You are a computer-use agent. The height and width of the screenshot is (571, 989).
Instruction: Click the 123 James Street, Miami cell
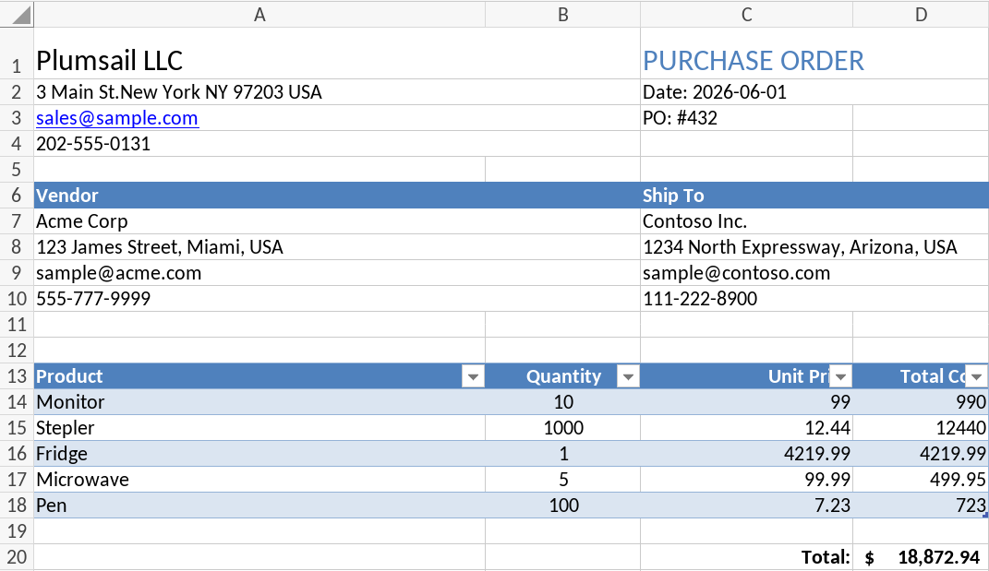[337, 247]
